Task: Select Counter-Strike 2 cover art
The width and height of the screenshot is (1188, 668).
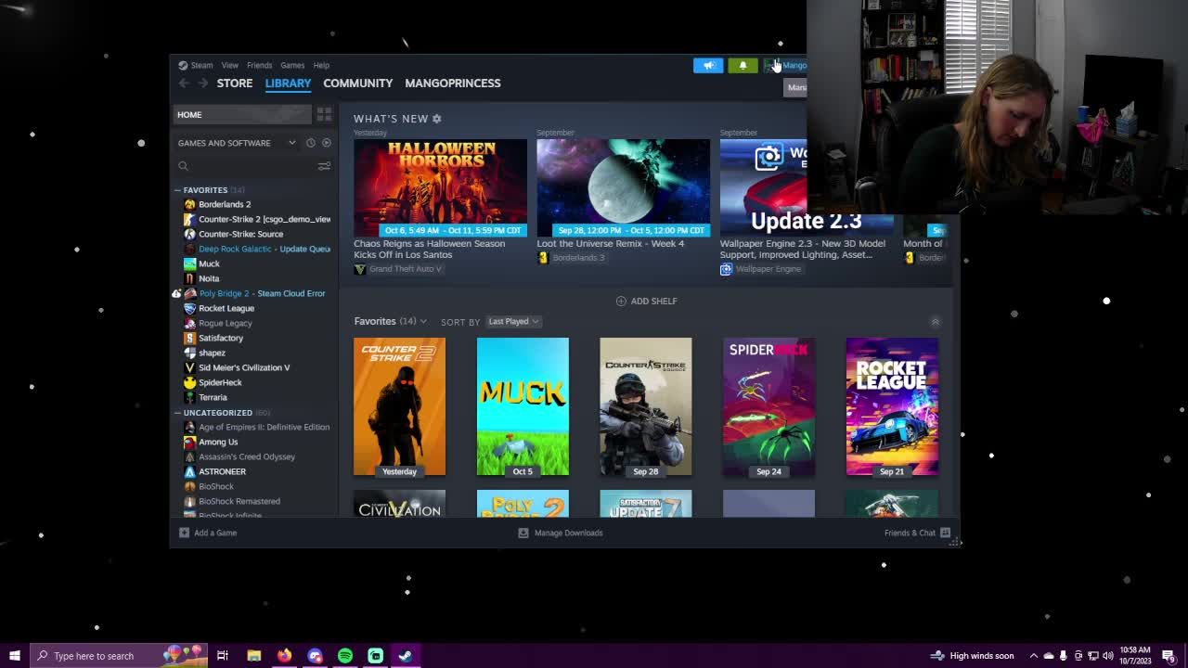Action: [399, 406]
